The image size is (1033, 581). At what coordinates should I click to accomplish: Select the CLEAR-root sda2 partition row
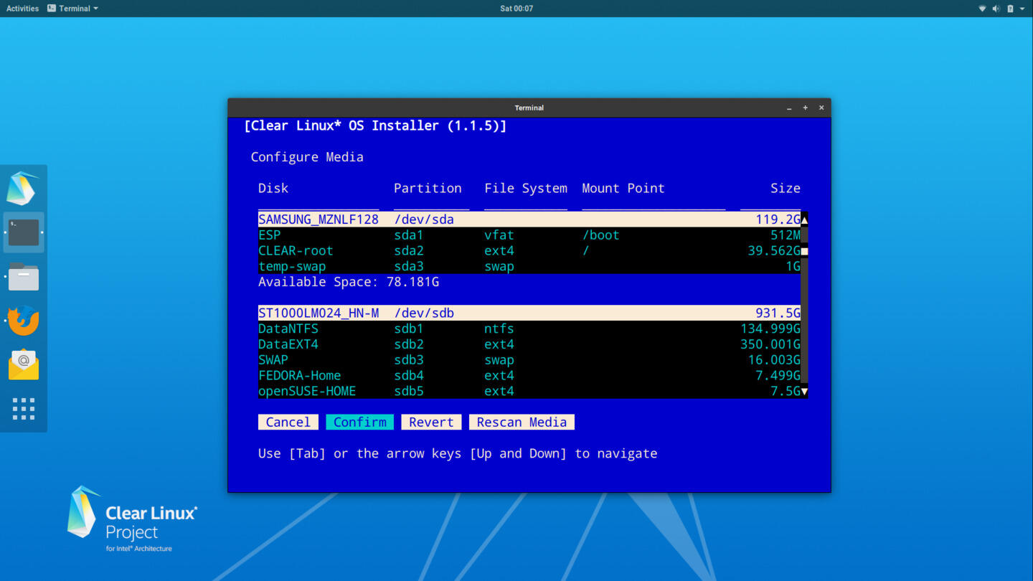529,251
